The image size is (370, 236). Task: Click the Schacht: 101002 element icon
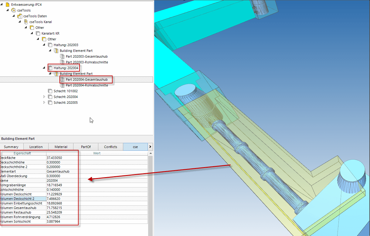[x=50, y=91]
